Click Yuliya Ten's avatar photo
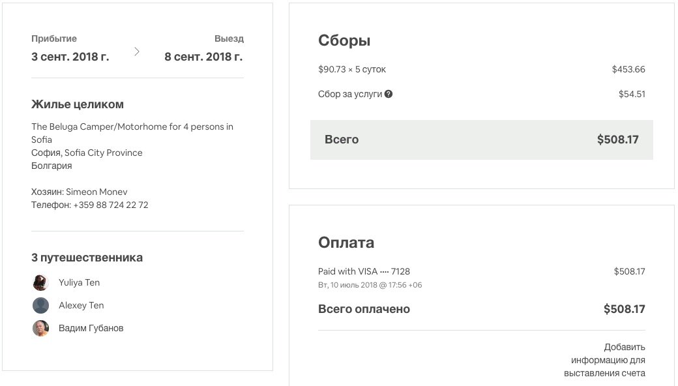 click(x=40, y=282)
